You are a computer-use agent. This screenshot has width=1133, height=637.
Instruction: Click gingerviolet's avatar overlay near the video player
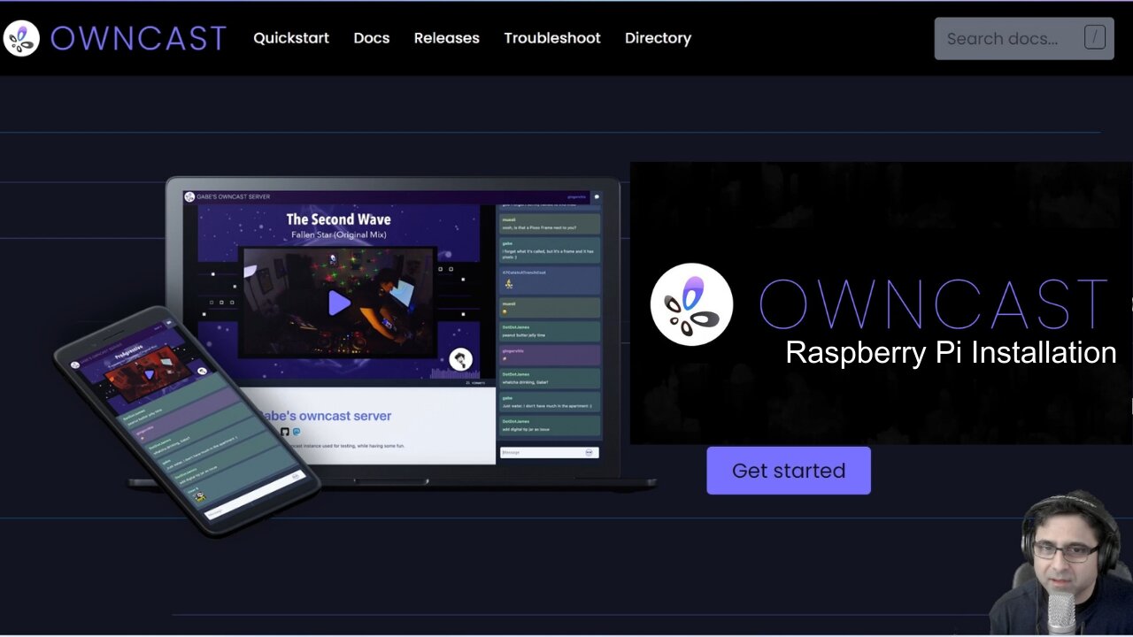[460, 359]
